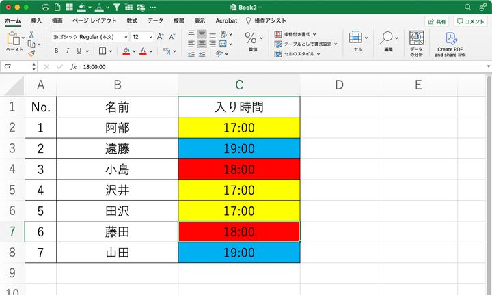This screenshot has height=295, width=492.
Task: Open the font name dropdown
Action: coord(89,36)
